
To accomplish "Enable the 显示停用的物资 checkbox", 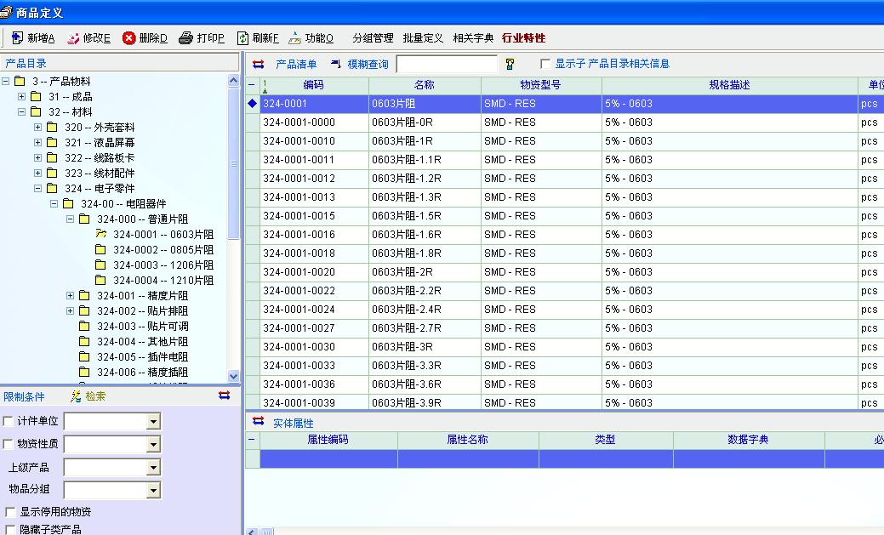I will [10, 512].
